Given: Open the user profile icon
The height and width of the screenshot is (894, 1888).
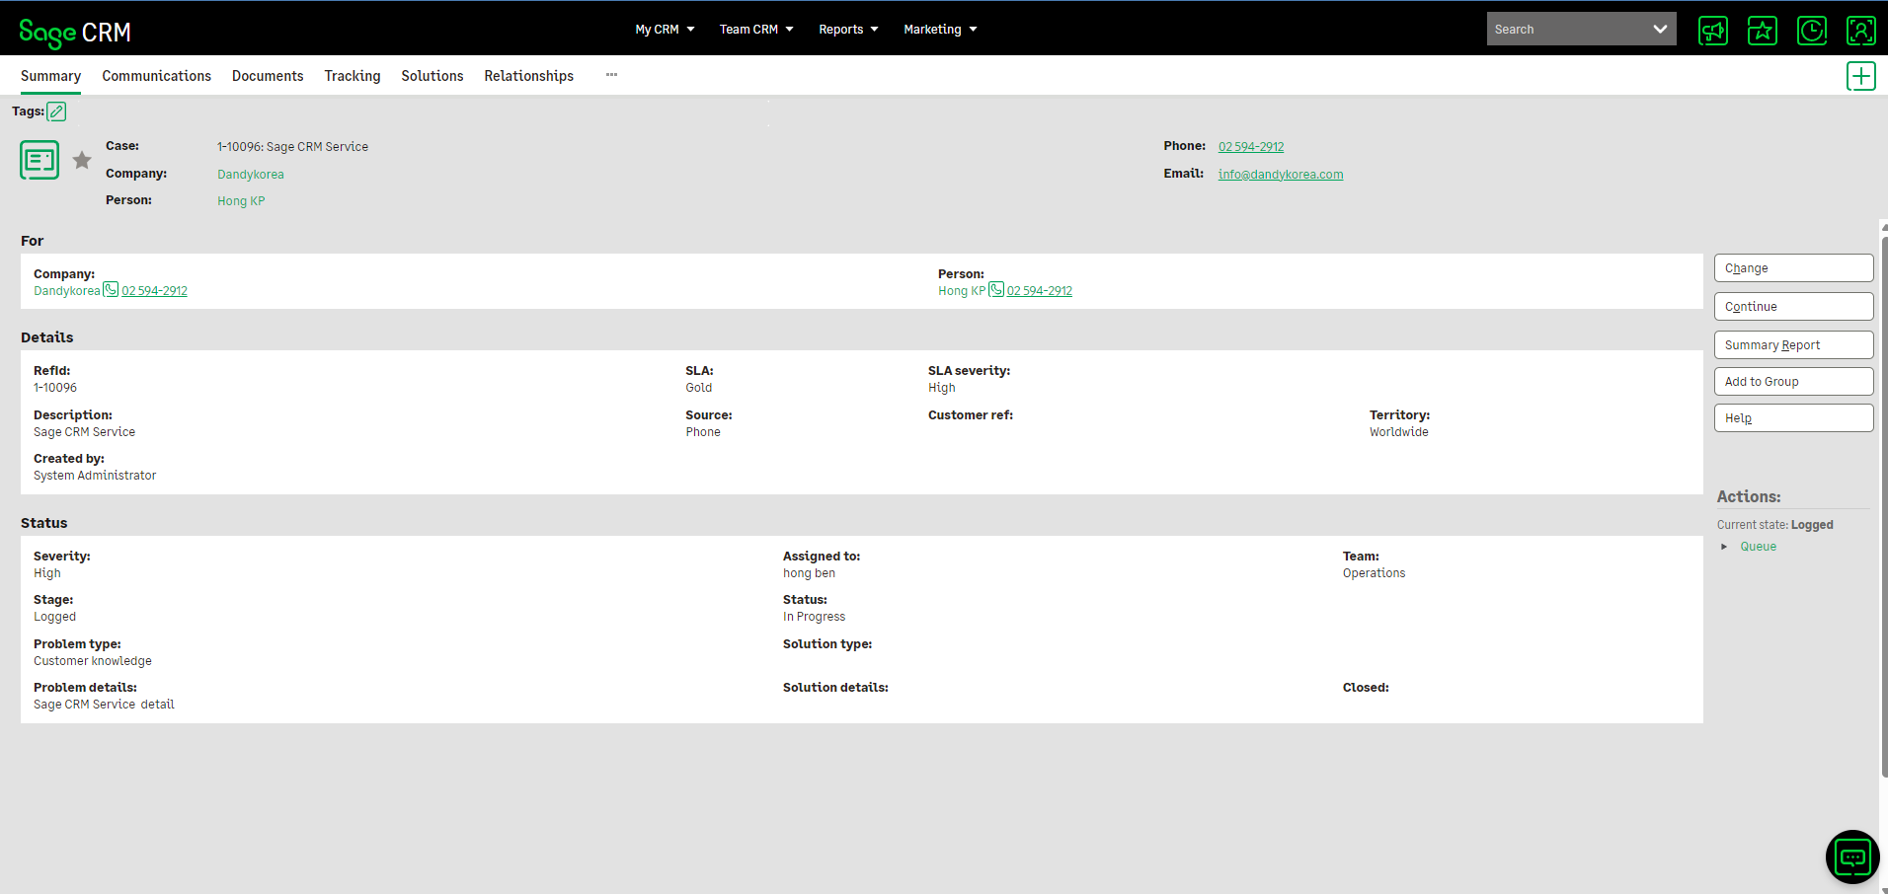Looking at the screenshot, I should click(x=1861, y=31).
